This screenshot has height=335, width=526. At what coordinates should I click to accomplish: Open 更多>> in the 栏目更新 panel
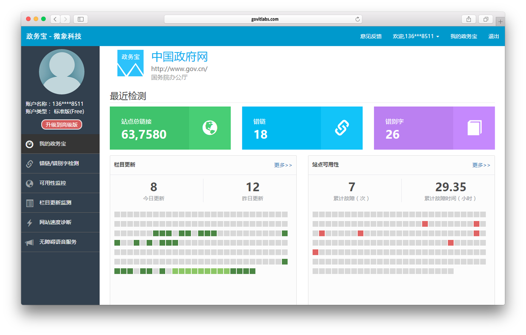click(x=283, y=165)
